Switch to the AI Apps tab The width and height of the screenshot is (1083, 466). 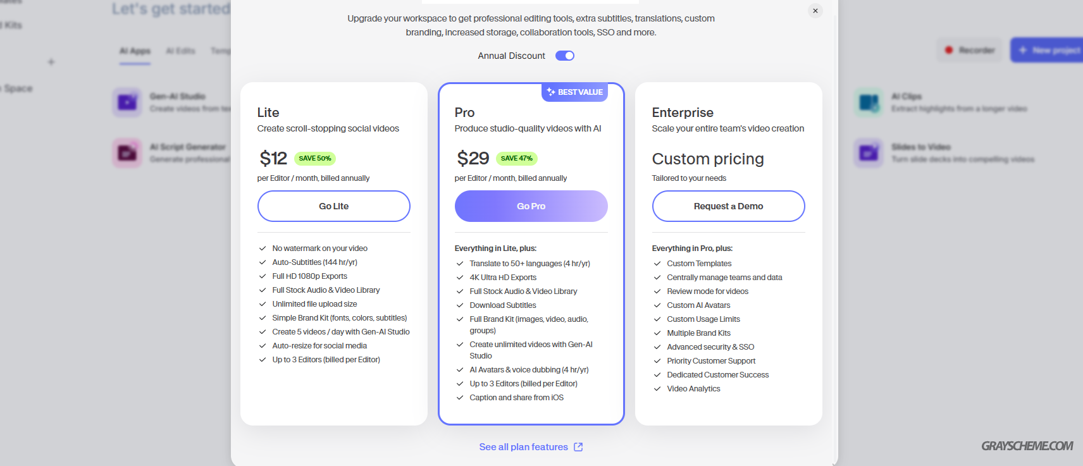(135, 51)
